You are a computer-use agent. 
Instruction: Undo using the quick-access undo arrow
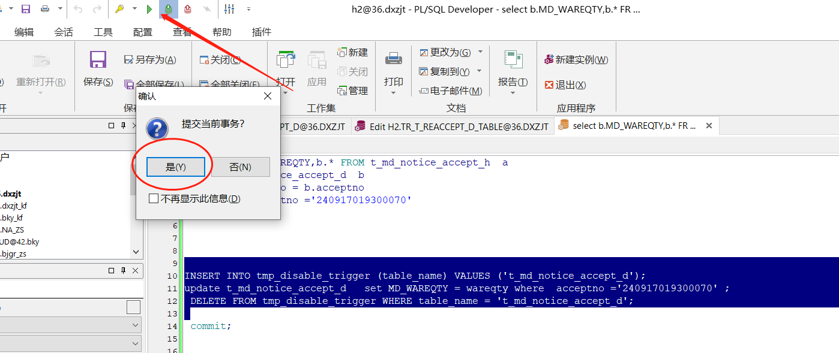78,9
